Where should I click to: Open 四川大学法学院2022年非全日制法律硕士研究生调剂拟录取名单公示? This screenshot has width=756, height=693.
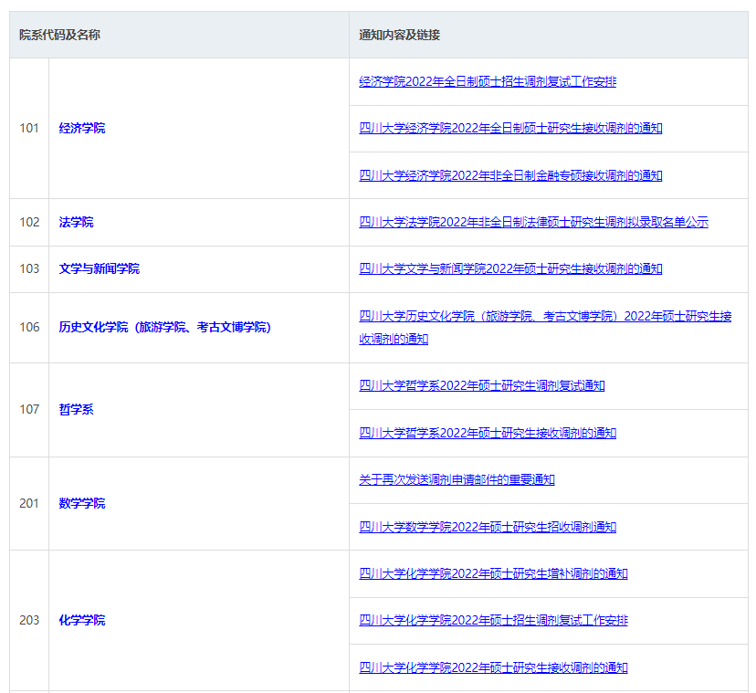(534, 222)
